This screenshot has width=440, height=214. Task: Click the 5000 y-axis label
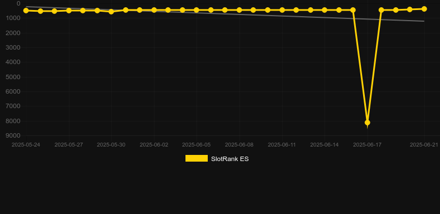coord(13,77)
